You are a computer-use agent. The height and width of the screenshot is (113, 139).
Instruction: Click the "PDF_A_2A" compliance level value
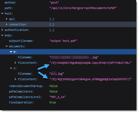pos(58,97)
